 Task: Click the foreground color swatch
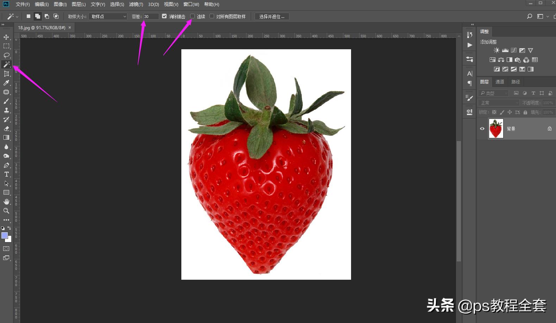(4, 235)
